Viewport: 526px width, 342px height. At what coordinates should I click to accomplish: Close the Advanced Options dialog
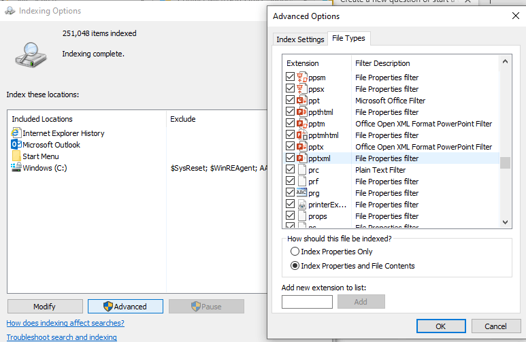coord(516,16)
